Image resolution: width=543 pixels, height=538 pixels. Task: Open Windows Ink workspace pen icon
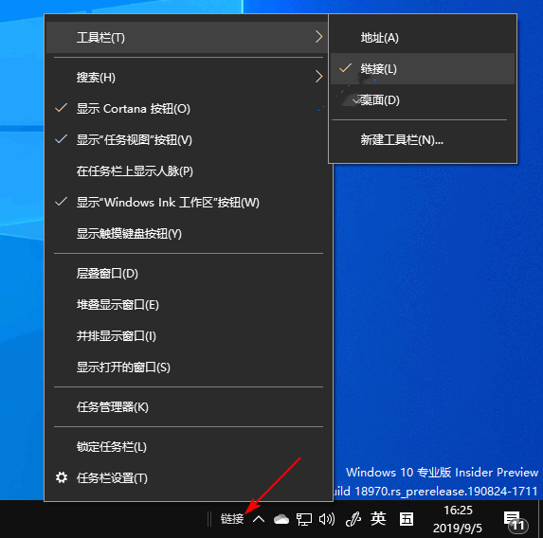pos(353,519)
